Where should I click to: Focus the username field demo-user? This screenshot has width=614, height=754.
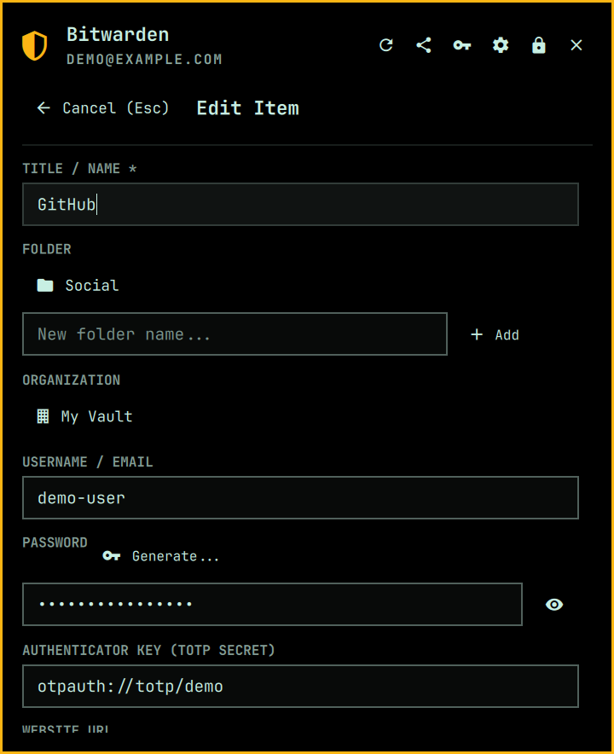pyautogui.click(x=300, y=498)
